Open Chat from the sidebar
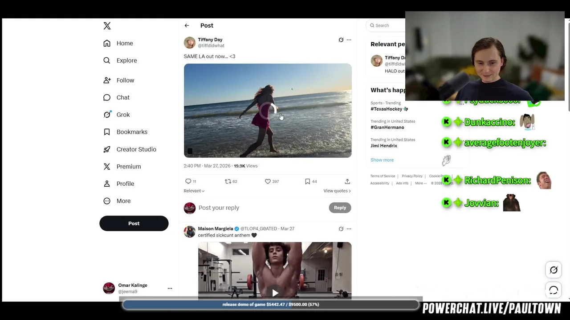This screenshot has height=320, width=570. coord(116,97)
